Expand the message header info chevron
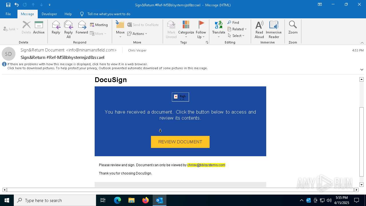Viewport: 366px width, 206px height. [x=362, y=70]
